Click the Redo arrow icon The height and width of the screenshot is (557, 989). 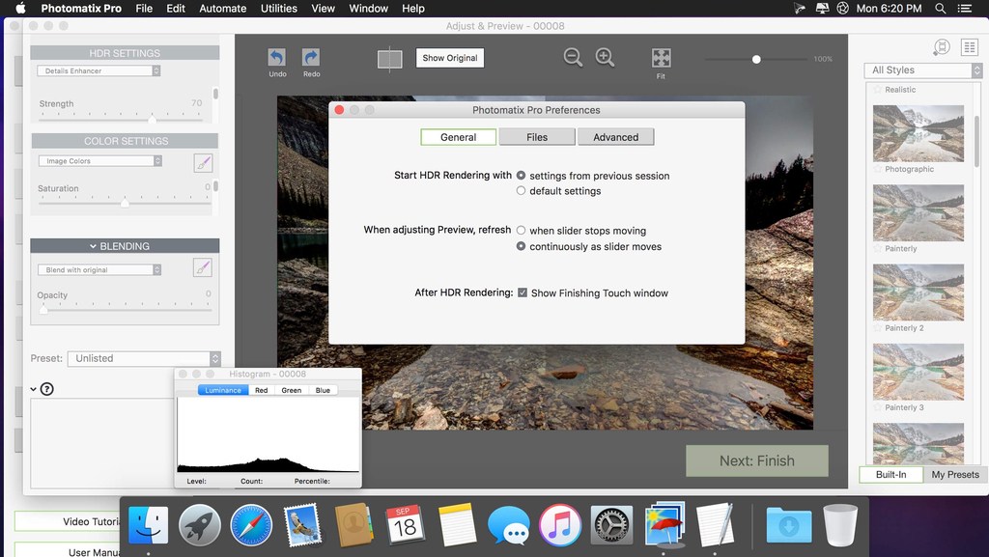tap(311, 58)
